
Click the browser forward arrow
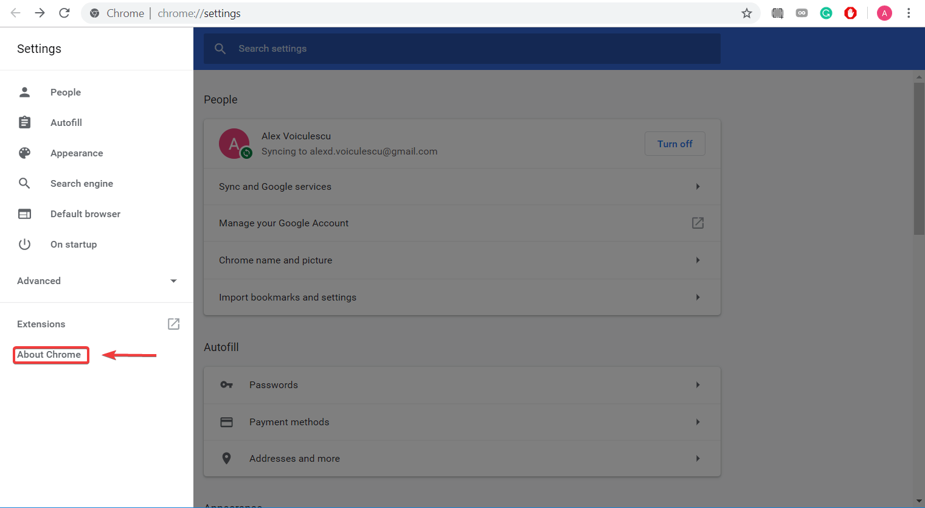point(40,13)
